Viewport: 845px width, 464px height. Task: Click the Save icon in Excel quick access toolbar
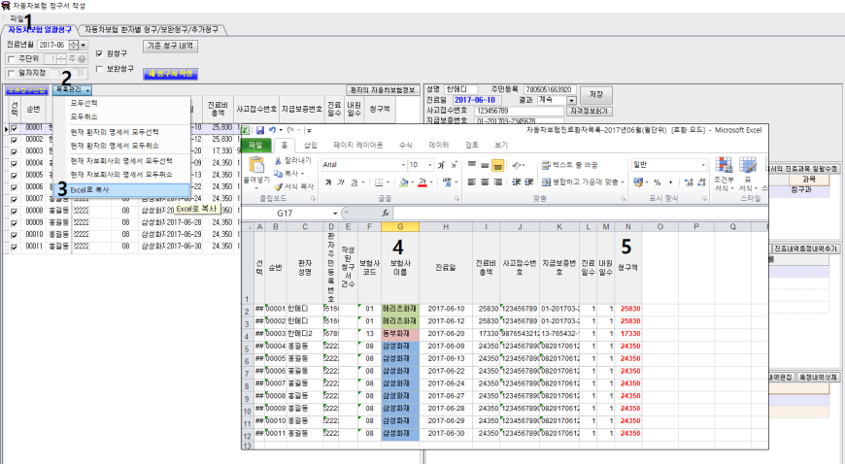tap(259, 130)
